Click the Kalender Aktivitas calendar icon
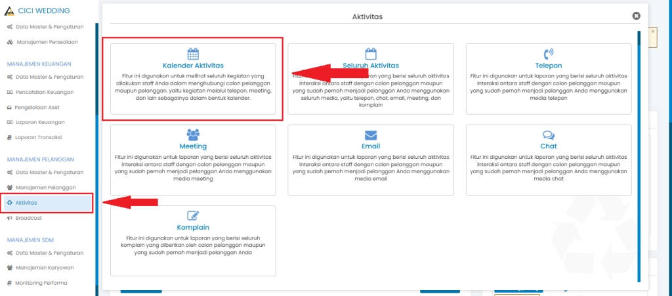This screenshot has height=296, width=672. (193, 54)
